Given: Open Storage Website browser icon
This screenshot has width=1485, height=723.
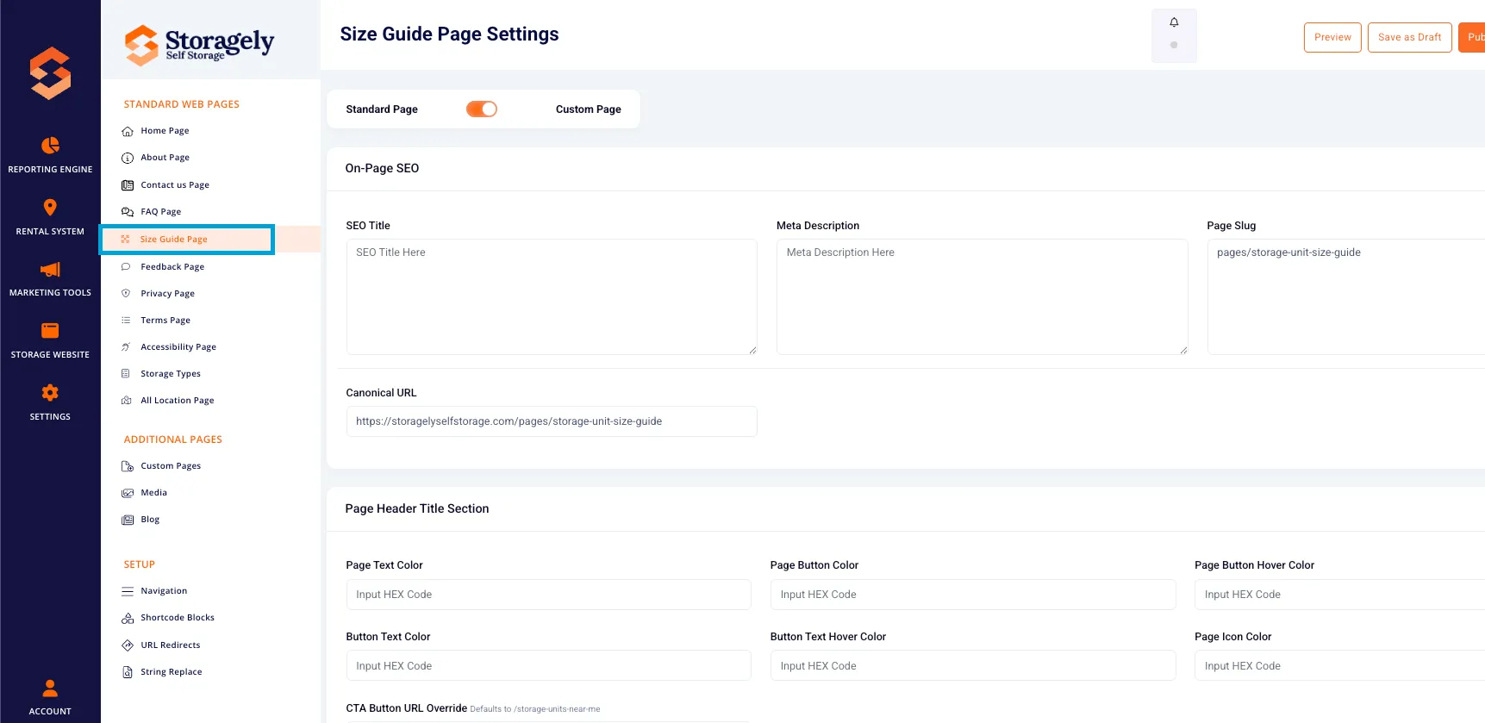Looking at the screenshot, I should tap(50, 330).
